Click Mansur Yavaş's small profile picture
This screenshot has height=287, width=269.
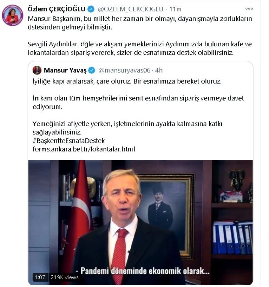37,70
